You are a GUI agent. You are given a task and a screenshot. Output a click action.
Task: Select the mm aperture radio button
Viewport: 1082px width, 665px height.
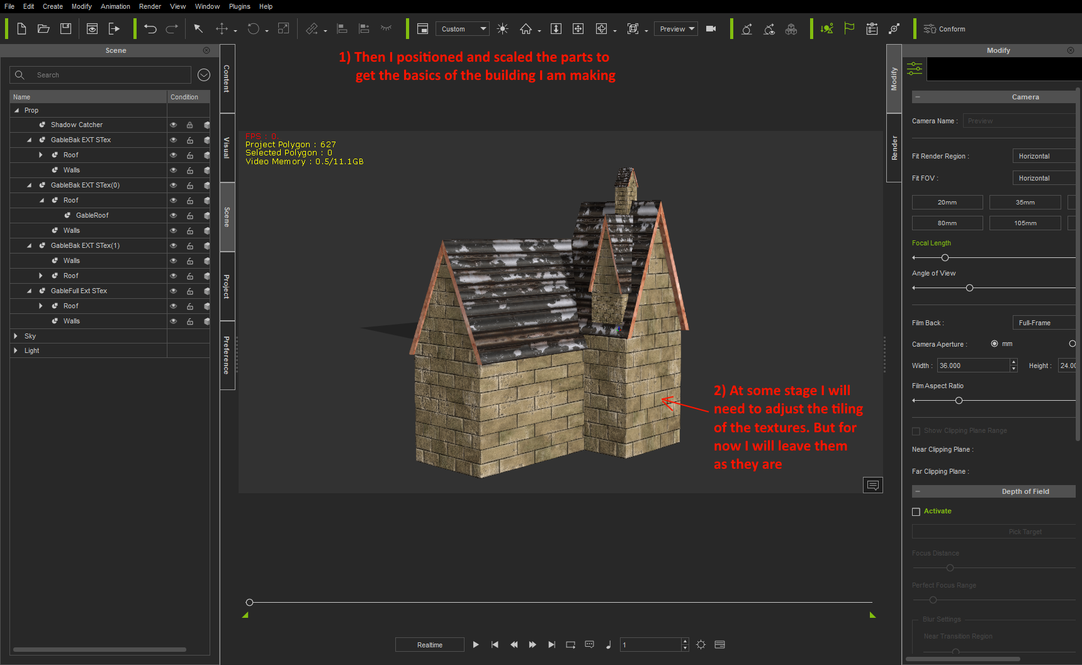pos(995,344)
